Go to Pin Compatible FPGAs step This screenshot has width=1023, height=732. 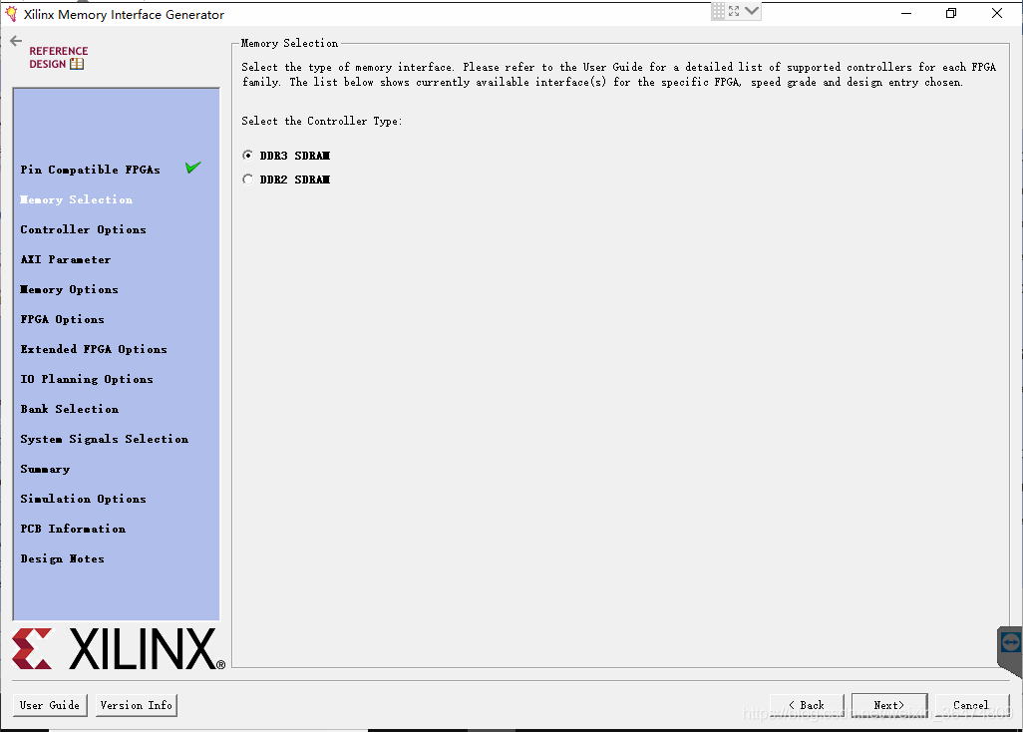tap(90, 170)
